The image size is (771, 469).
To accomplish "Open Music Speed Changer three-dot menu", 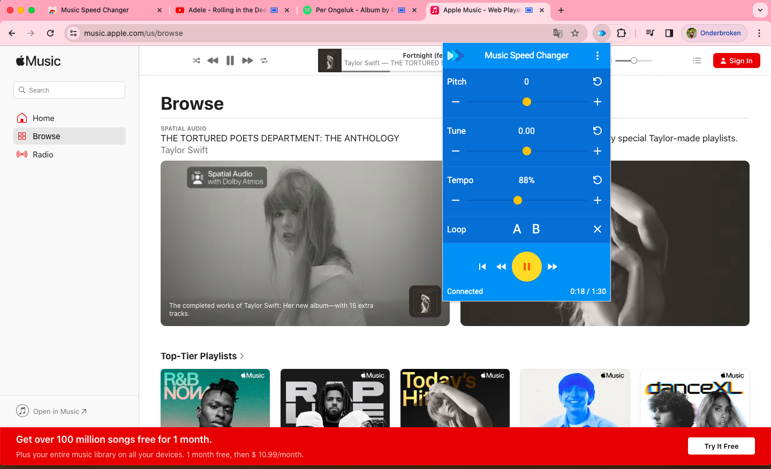I will tap(598, 56).
